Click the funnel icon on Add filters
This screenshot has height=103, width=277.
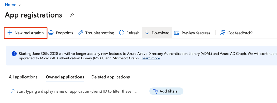[155, 91]
